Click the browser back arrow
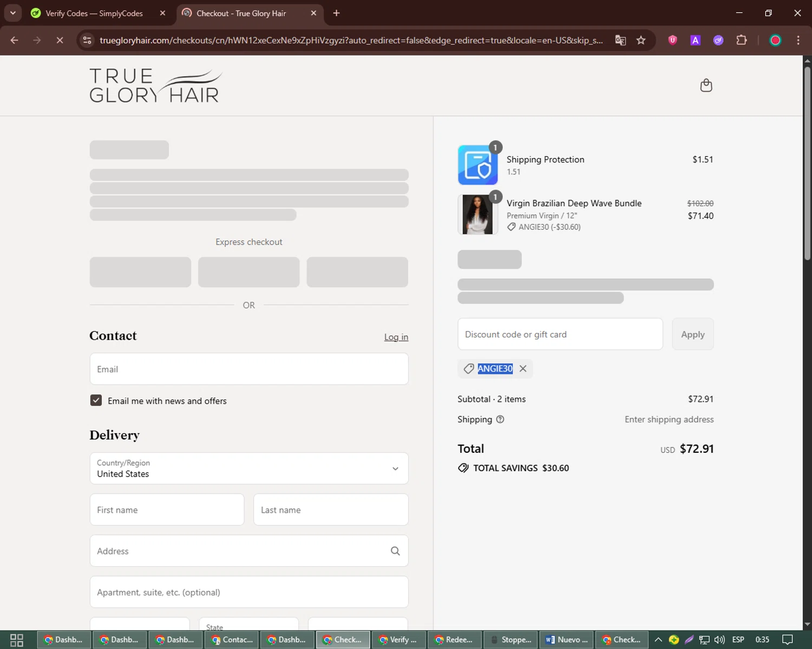The height and width of the screenshot is (649, 812). pyautogui.click(x=15, y=40)
